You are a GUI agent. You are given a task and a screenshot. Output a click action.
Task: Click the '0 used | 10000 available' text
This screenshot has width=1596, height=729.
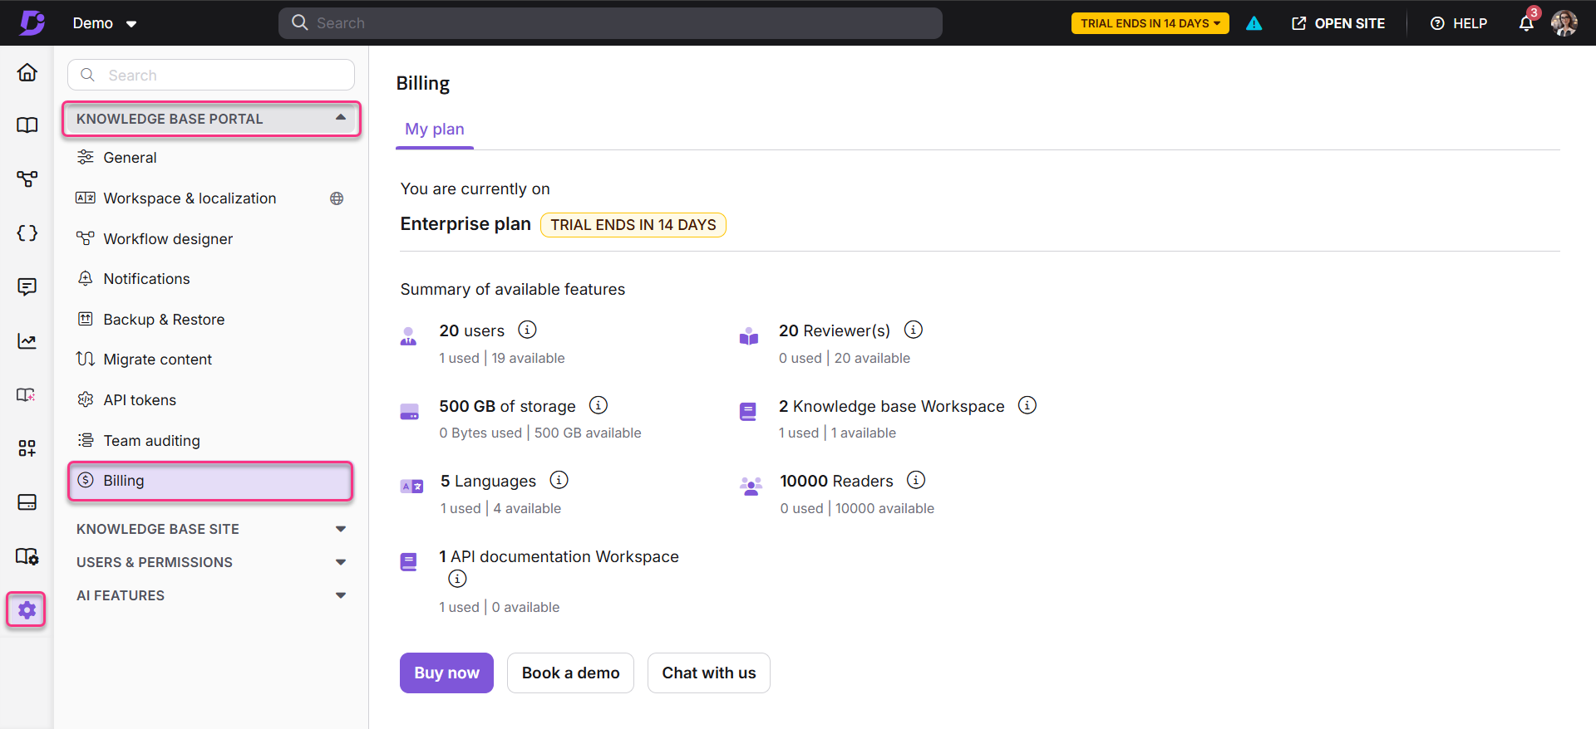point(857,508)
